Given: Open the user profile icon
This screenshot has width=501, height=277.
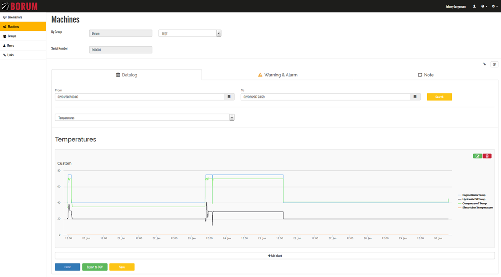Looking at the screenshot, I should click(x=474, y=7).
